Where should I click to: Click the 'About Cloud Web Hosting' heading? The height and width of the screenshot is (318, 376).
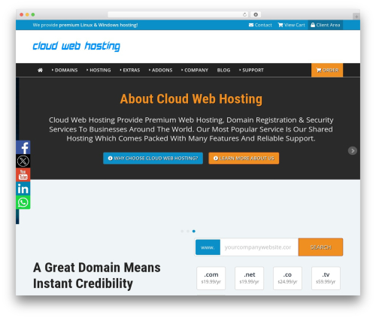click(191, 98)
